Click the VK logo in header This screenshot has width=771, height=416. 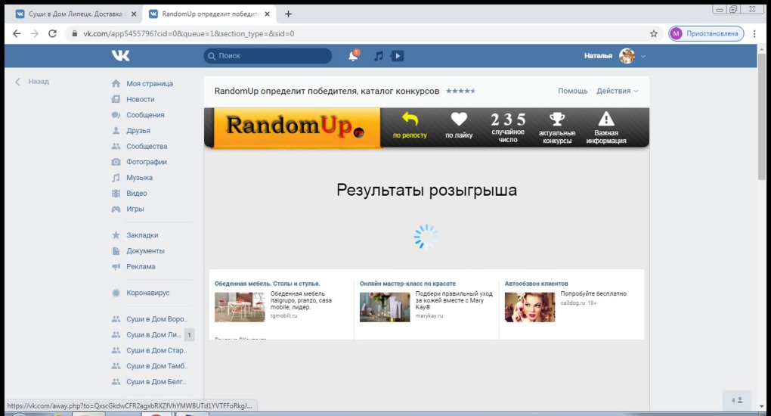pyautogui.click(x=120, y=56)
